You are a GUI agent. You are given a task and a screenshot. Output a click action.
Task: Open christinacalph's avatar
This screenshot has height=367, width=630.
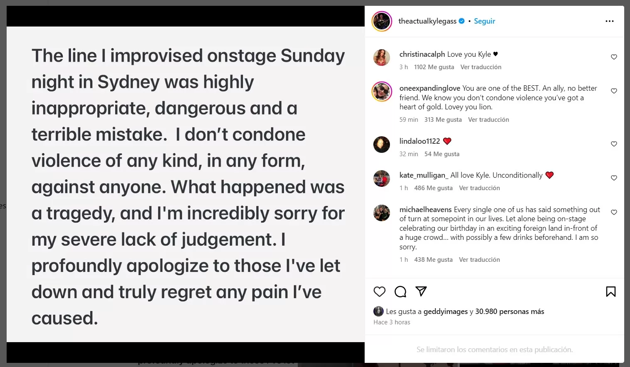click(382, 58)
